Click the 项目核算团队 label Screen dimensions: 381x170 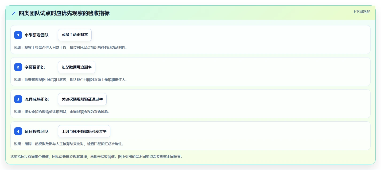[37, 131]
